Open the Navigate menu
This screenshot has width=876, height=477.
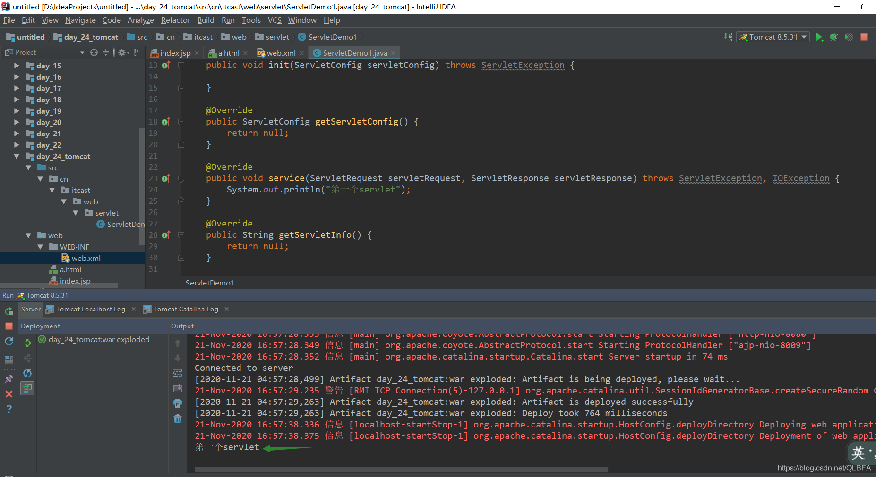[80, 20]
